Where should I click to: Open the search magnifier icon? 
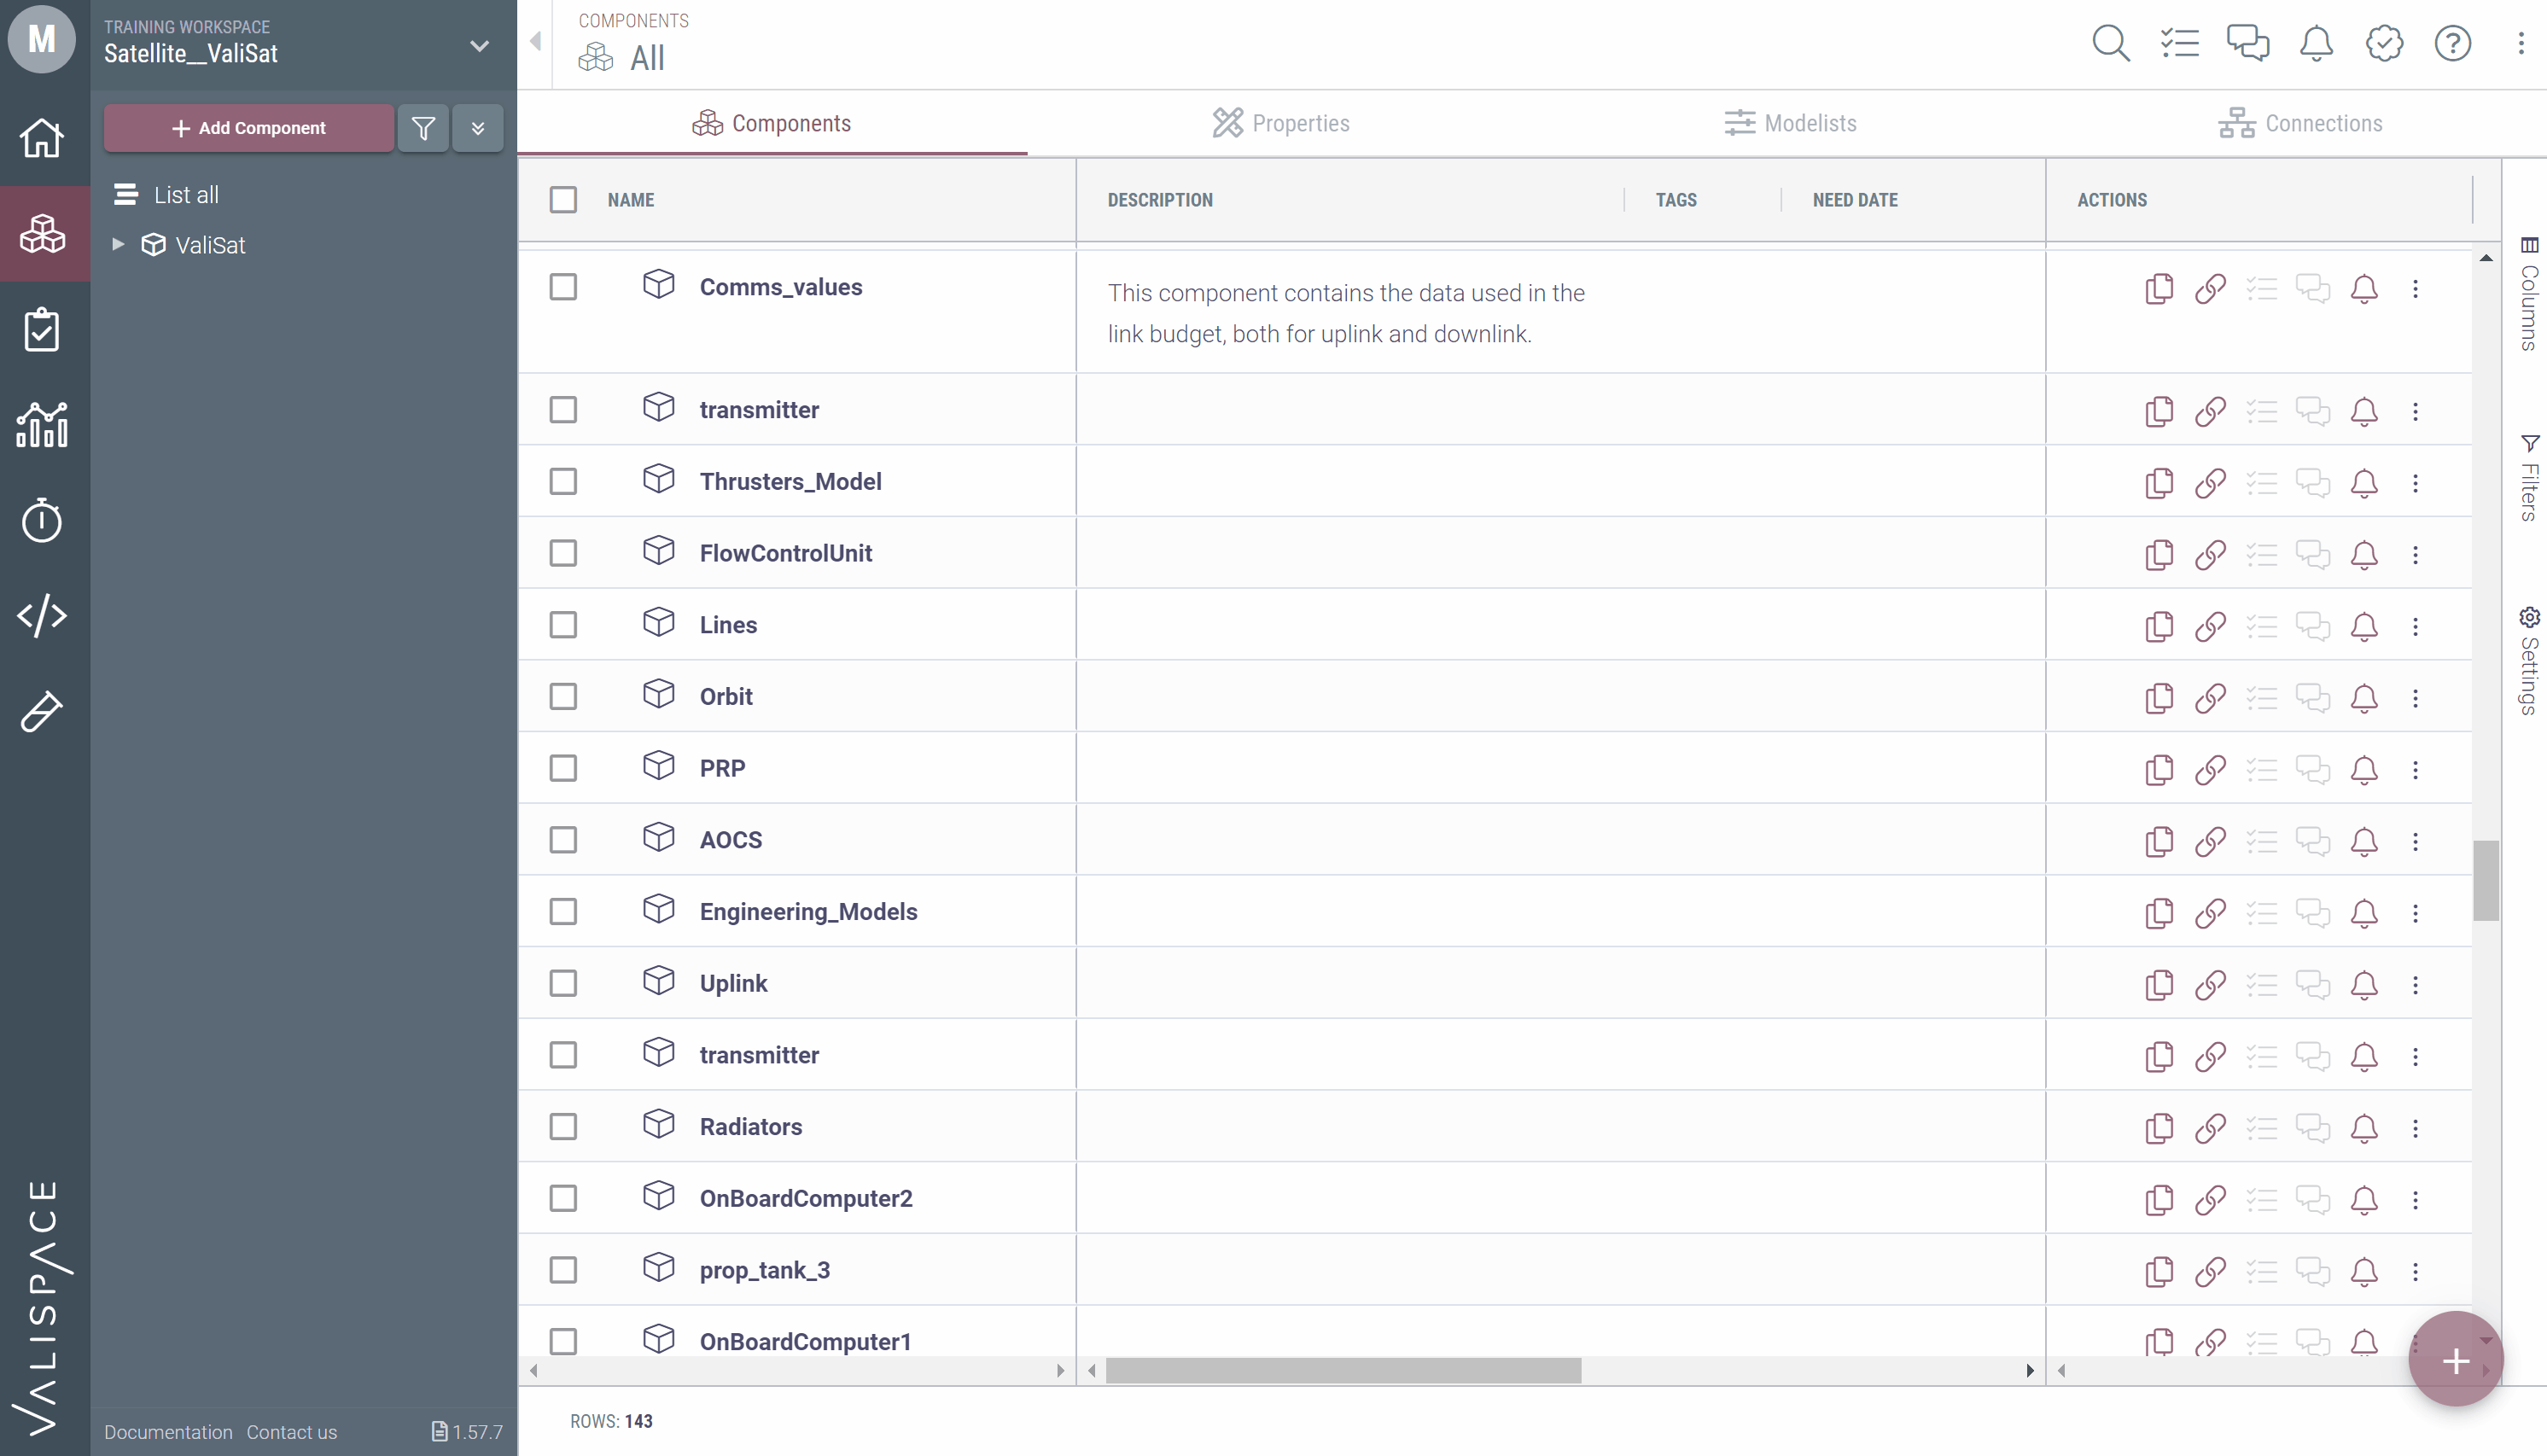[x=2110, y=43]
